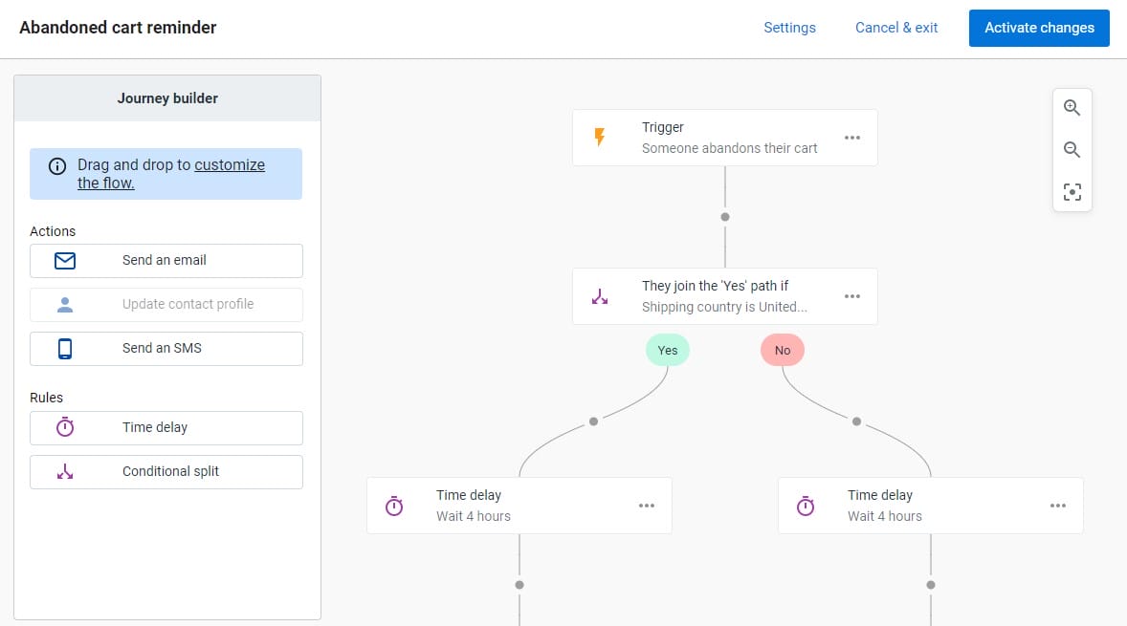Open the options menu on the conditional split node
Viewport: 1127px width, 626px height.
[x=851, y=296]
